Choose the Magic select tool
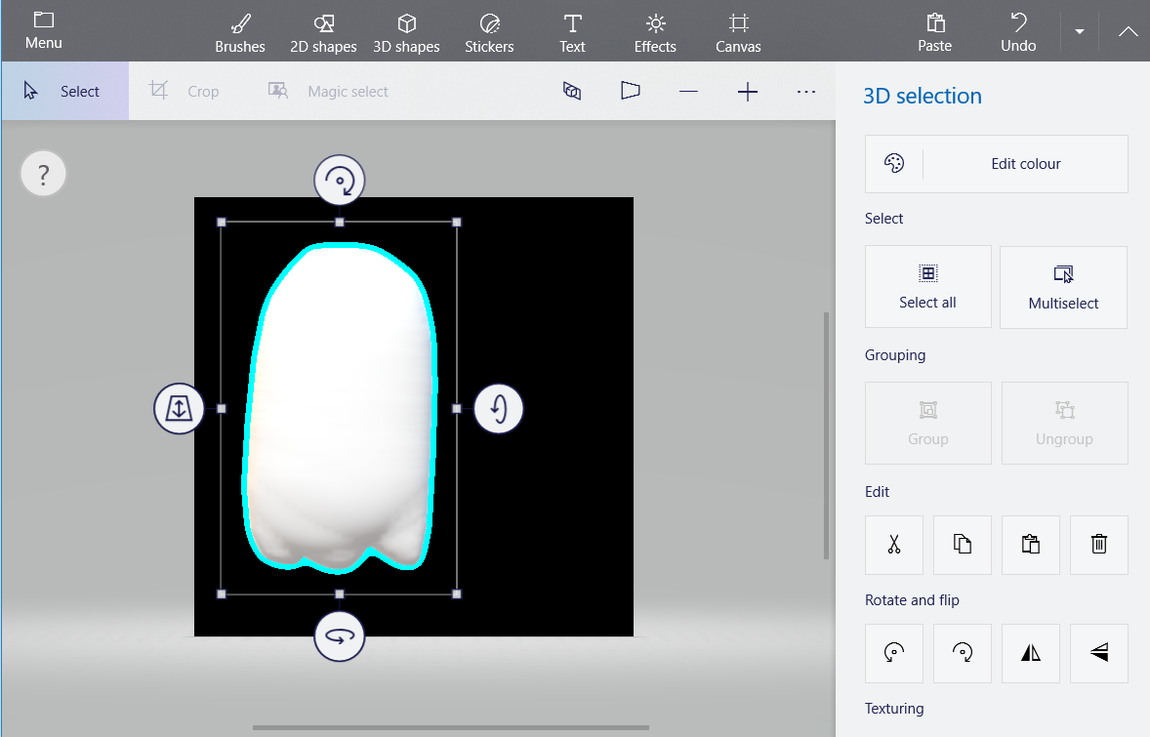The width and height of the screenshot is (1150, 737). point(328,91)
